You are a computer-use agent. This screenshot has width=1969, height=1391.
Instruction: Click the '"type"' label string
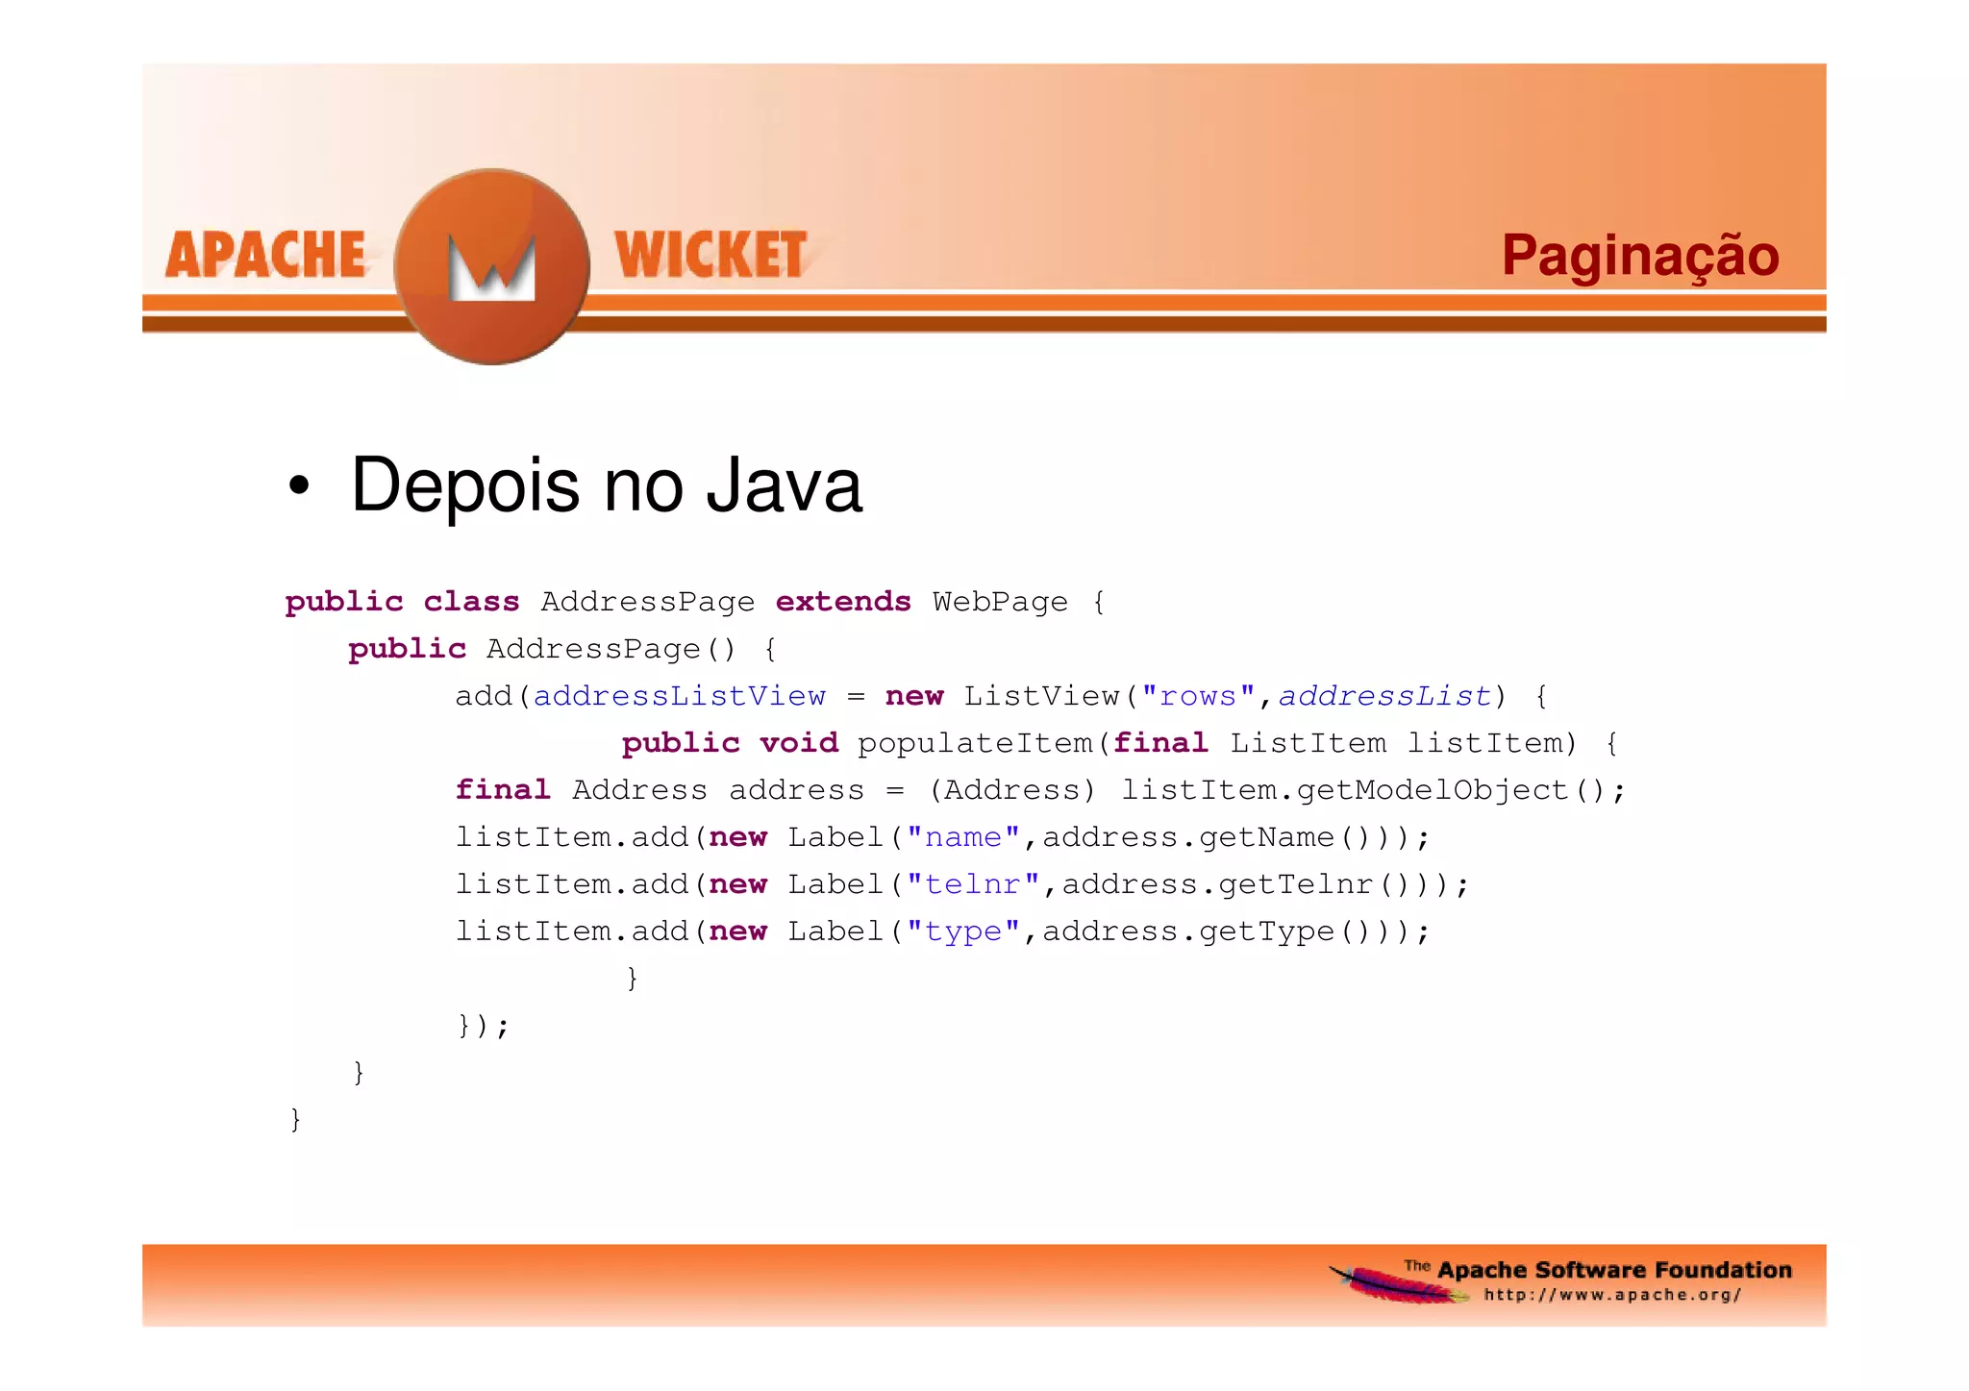[x=963, y=931]
